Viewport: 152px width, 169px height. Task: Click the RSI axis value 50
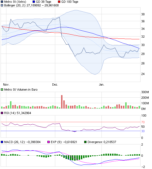pyautogui.click(x=143, y=127)
